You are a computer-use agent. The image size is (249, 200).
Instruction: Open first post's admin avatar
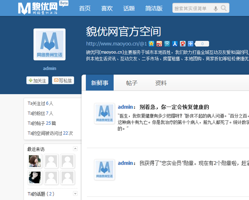coord(104,113)
